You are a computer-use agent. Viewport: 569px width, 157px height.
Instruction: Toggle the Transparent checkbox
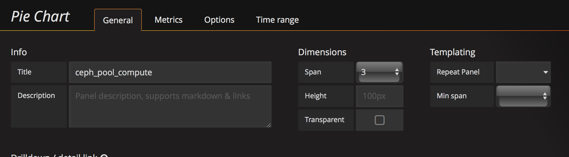[x=380, y=120]
